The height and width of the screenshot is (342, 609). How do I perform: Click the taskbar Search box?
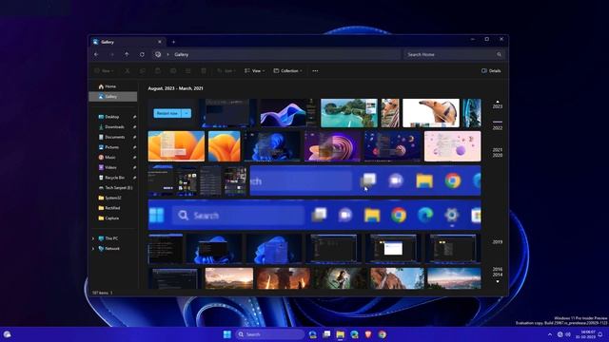[269, 334]
